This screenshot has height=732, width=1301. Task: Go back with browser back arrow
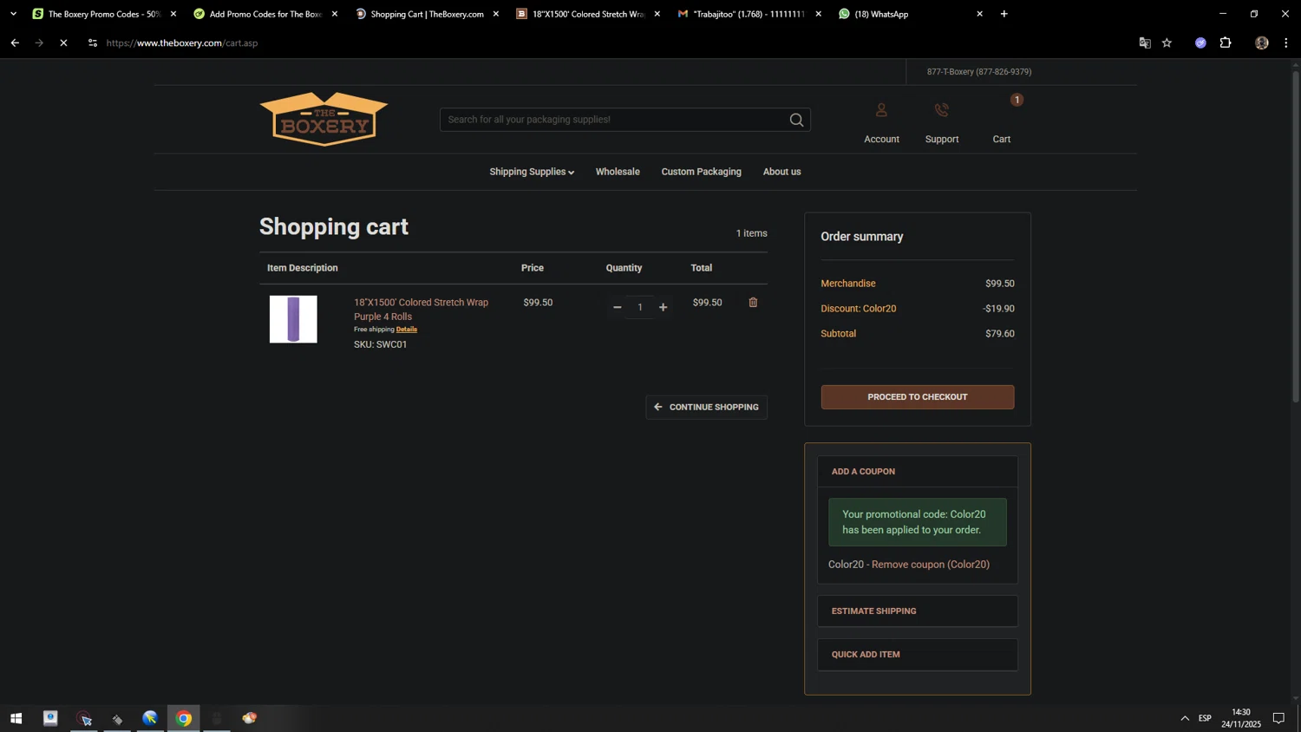15,42
